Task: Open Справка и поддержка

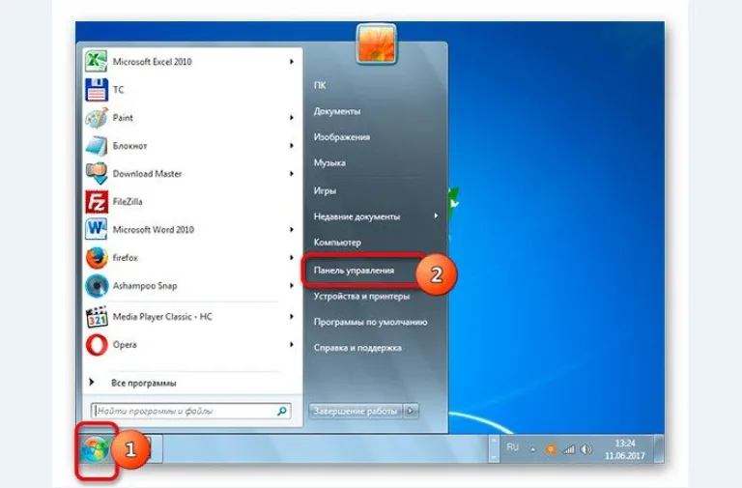Action: (x=357, y=348)
